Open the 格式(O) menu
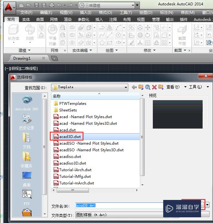 tap(105, 13)
